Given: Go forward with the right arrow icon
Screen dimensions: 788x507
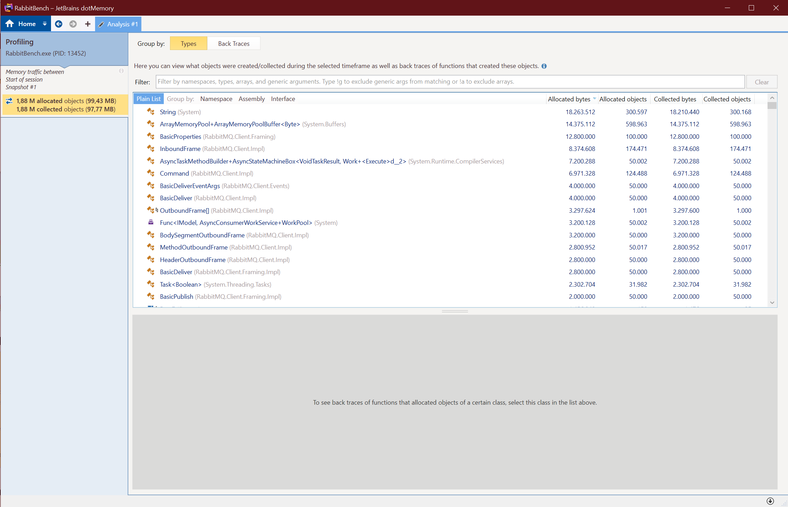Looking at the screenshot, I should click(x=73, y=24).
